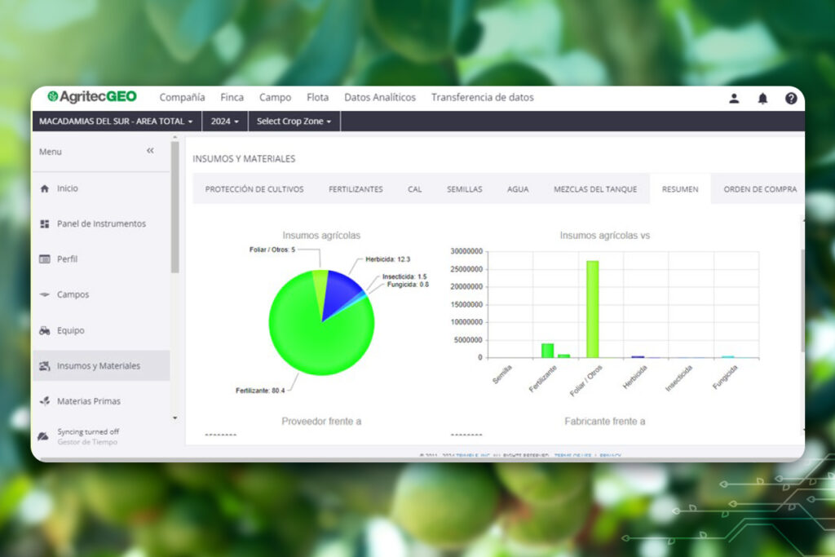Click the Equipo tractor icon
835x557 pixels.
pyautogui.click(x=44, y=329)
